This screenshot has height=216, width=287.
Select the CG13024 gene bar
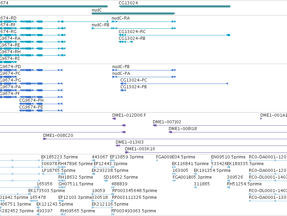click(174, 6)
